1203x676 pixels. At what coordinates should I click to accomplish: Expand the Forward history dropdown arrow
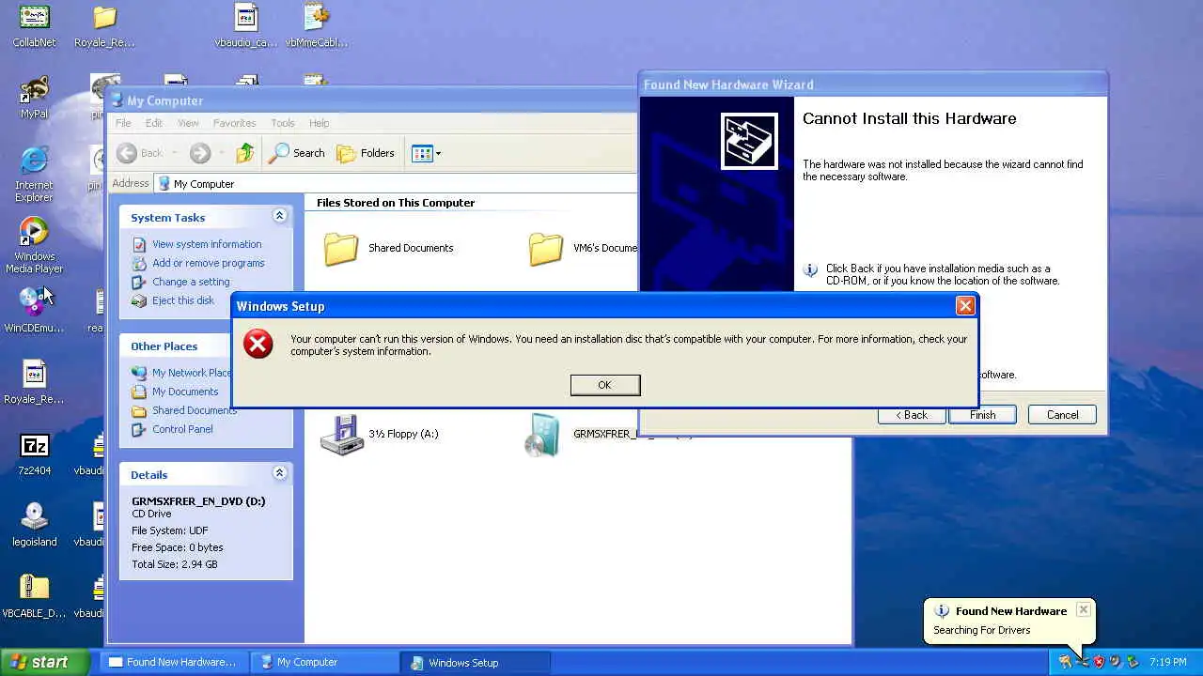(222, 153)
